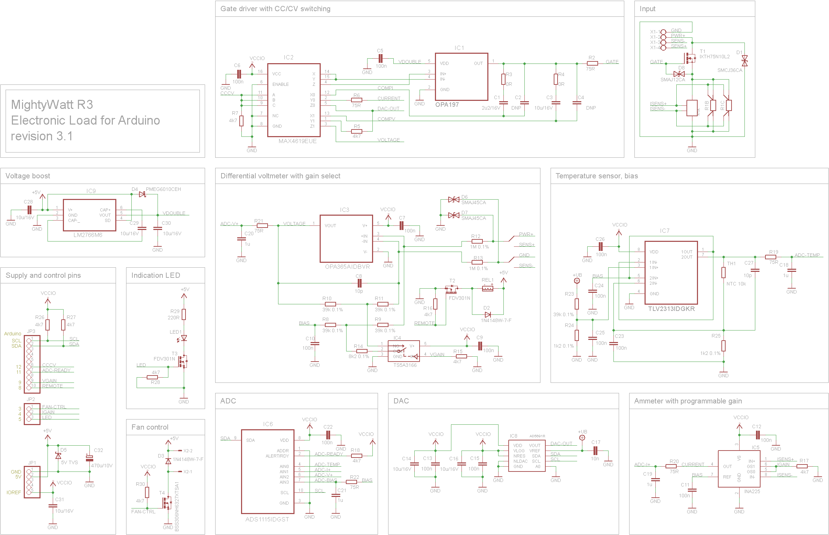This screenshot has height=535, width=829.
Task: Click the 'REMOTE' net label at JP3
Action: [x=52, y=386]
